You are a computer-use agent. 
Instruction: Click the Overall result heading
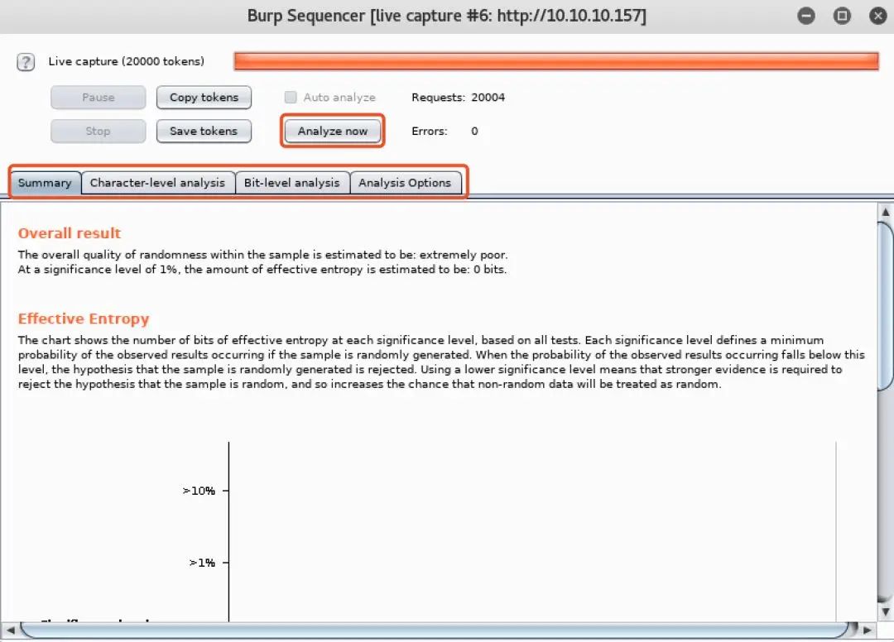(x=70, y=233)
